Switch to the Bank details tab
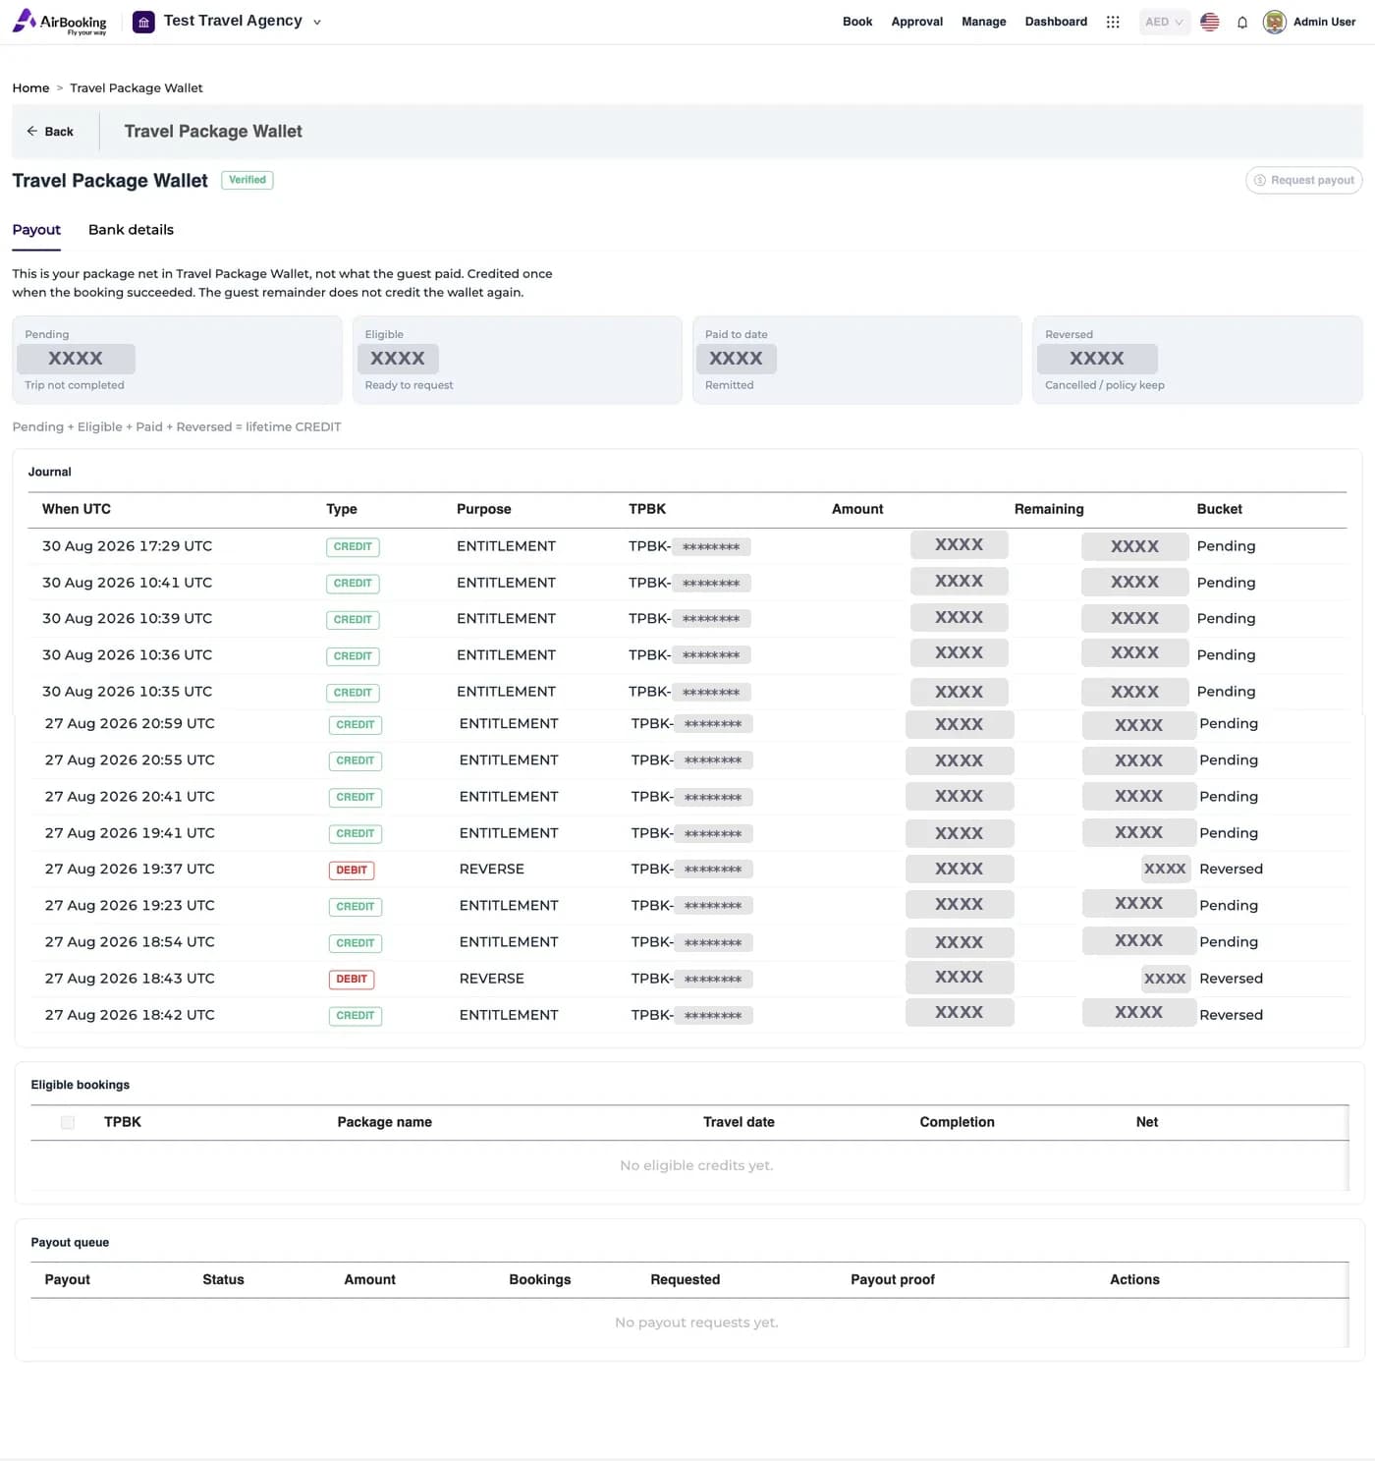 [131, 230]
